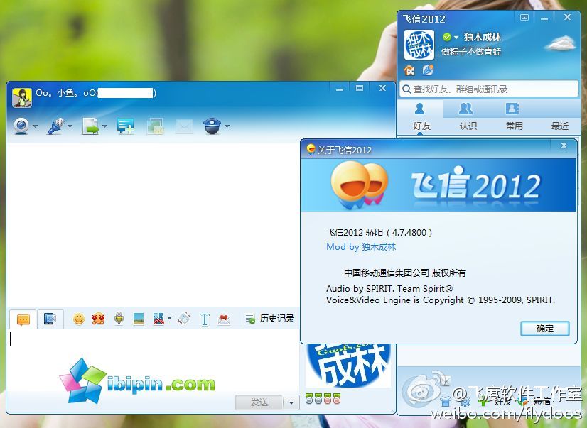Screen dimensions: 587x428
Task: Start voice chat with the microphone icon
Action: (x=55, y=126)
